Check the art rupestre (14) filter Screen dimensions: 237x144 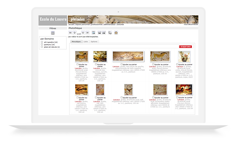[42, 42]
